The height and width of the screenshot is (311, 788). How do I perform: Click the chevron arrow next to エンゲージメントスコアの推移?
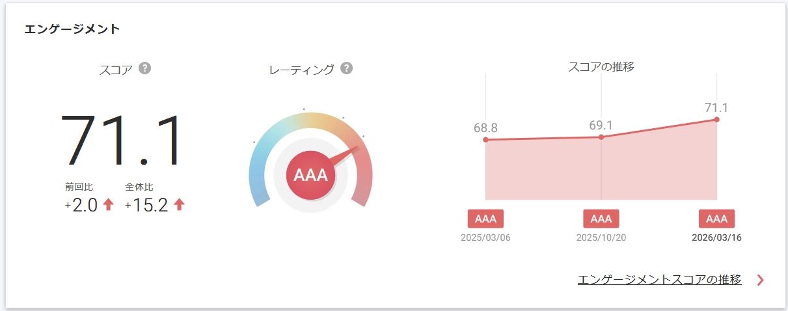(761, 280)
